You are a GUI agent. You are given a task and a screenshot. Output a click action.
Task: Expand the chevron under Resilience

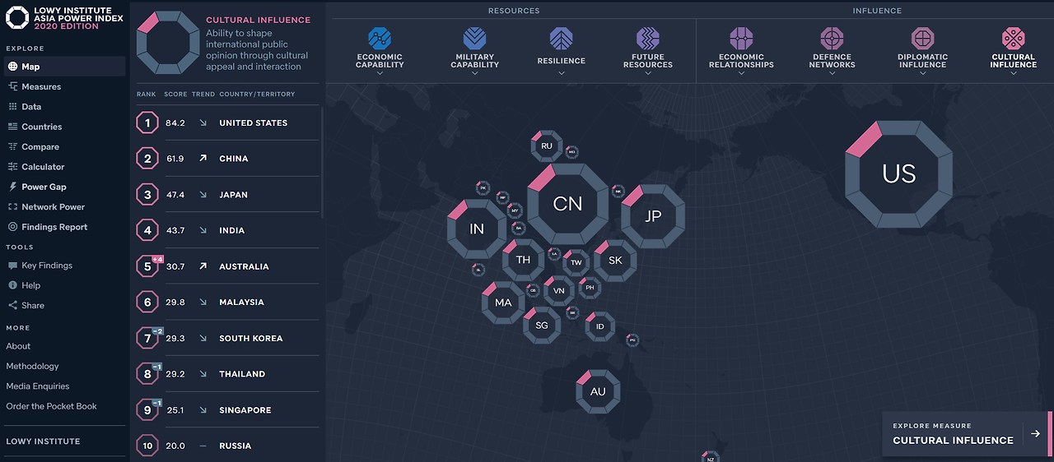point(562,73)
